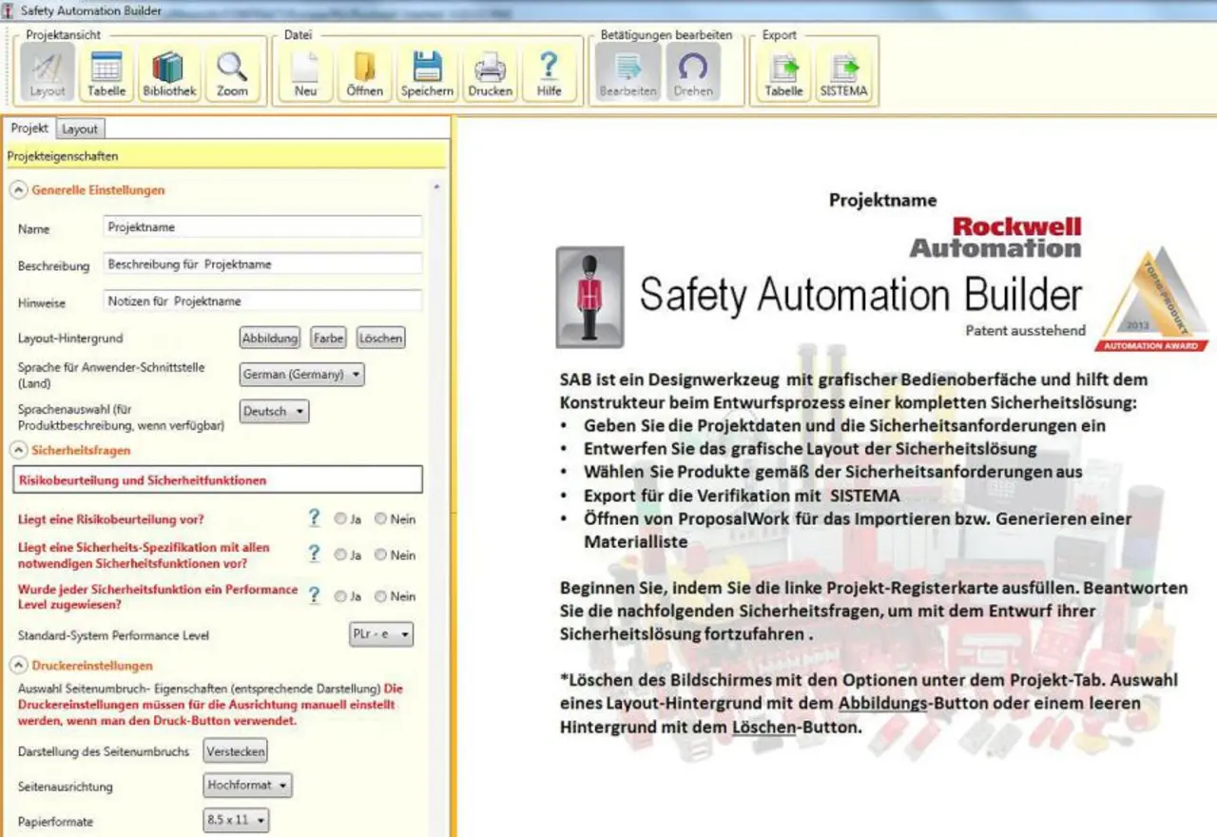
Task: Click the Farbe background color button
Action: pos(329,338)
